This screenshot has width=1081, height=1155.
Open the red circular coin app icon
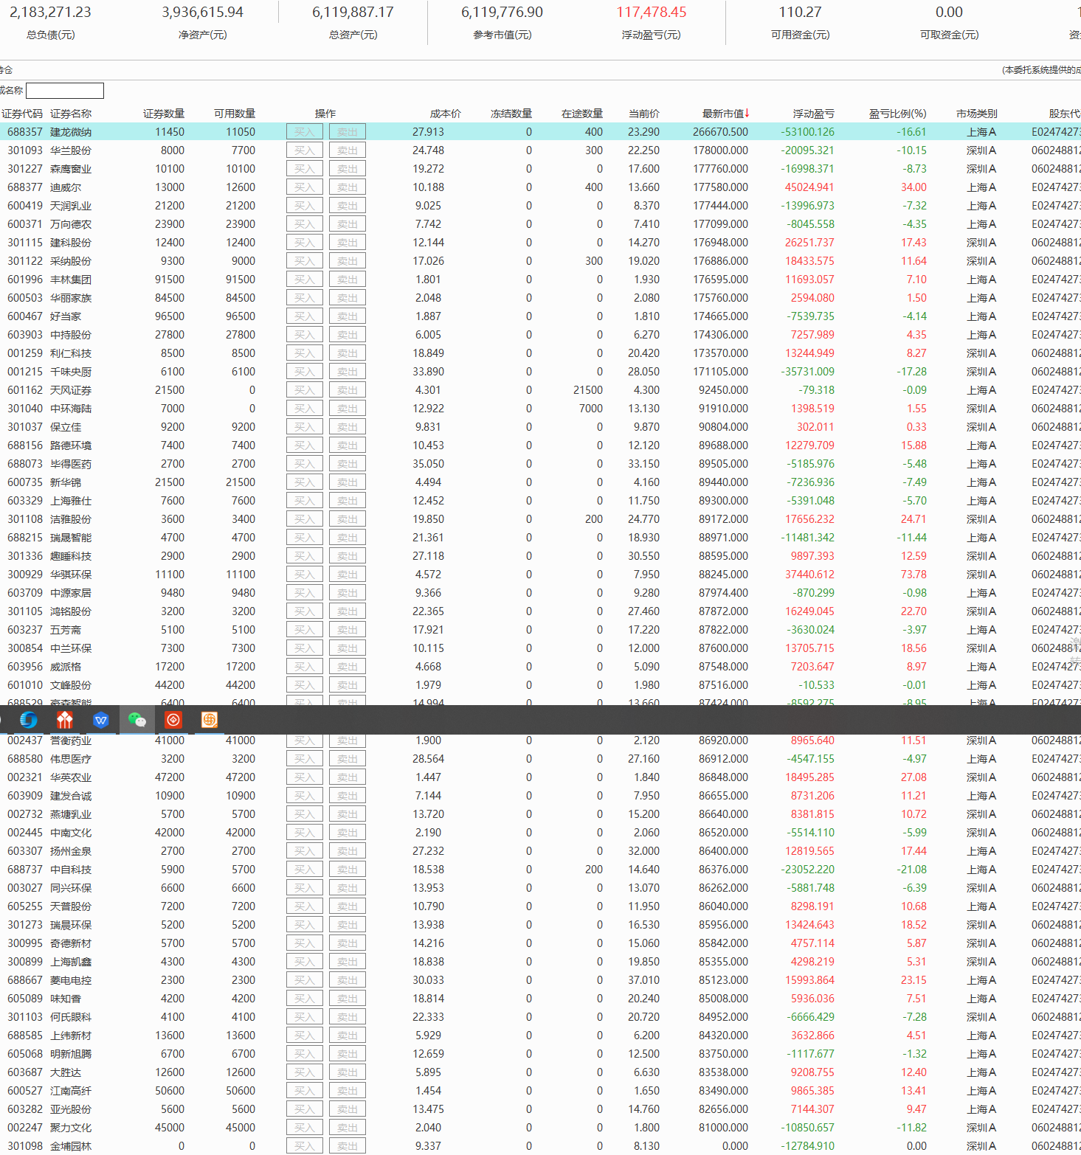(x=173, y=720)
